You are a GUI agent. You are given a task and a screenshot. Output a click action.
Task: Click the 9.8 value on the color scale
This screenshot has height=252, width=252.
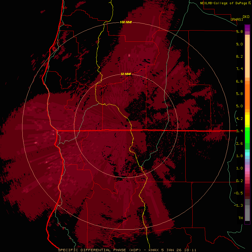[239, 31]
